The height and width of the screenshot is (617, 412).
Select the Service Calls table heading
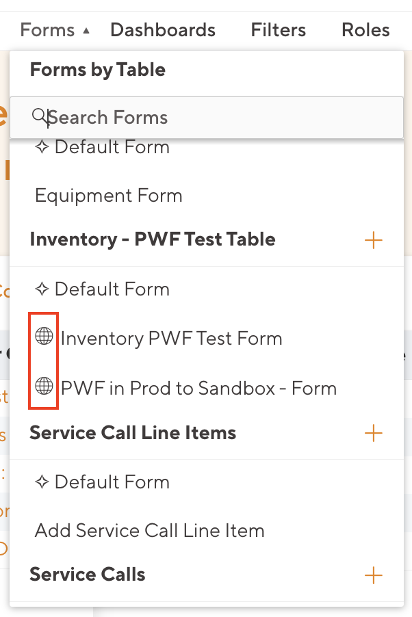click(88, 574)
